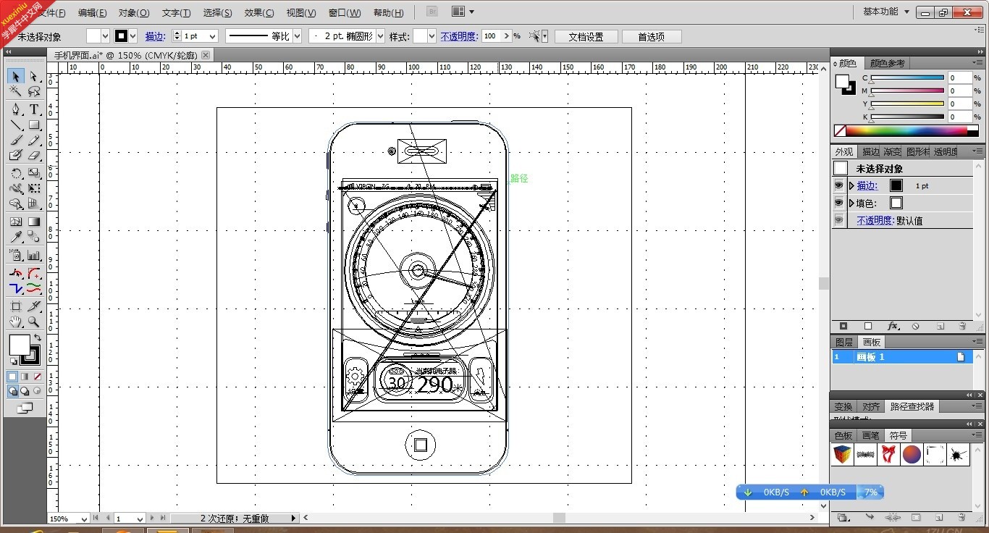Select the Zoom tool
This screenshot has width=989, height=533.
tap(33, 322)
